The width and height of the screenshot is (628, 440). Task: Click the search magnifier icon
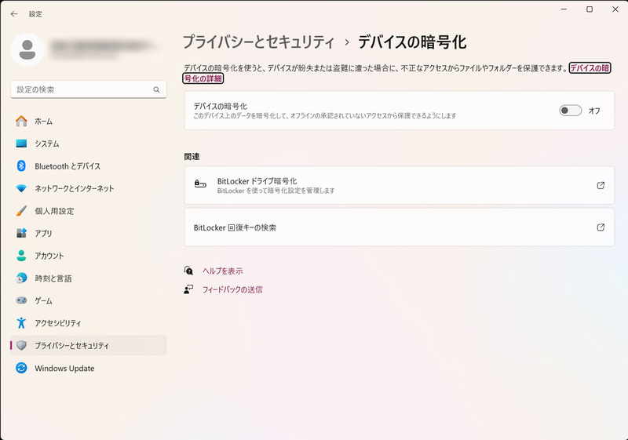click(x=156, y=89)
